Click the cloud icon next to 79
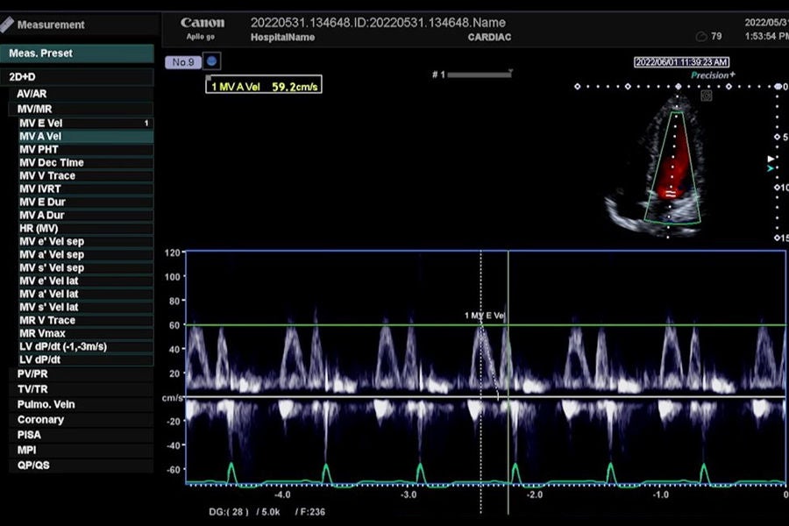789x526 pixels. coord(700,36)
